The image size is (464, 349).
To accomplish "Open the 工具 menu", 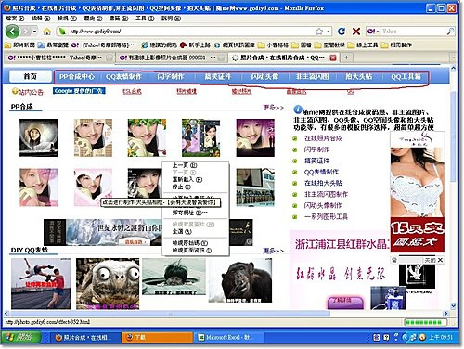I will point(145,19).
